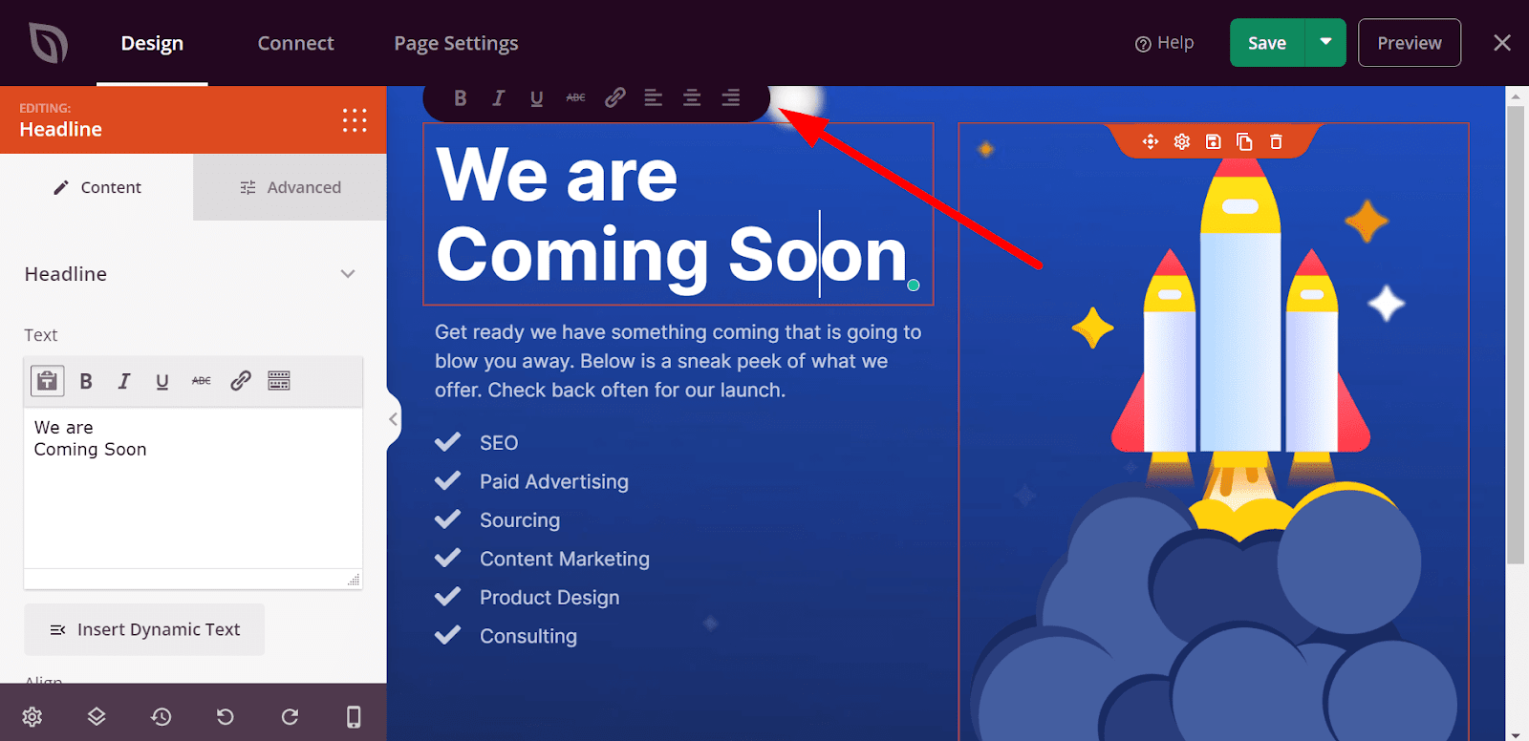Click paste-as-text icon in sidebar editor
Screen dimensions: 1529x741
pos(48,381)
